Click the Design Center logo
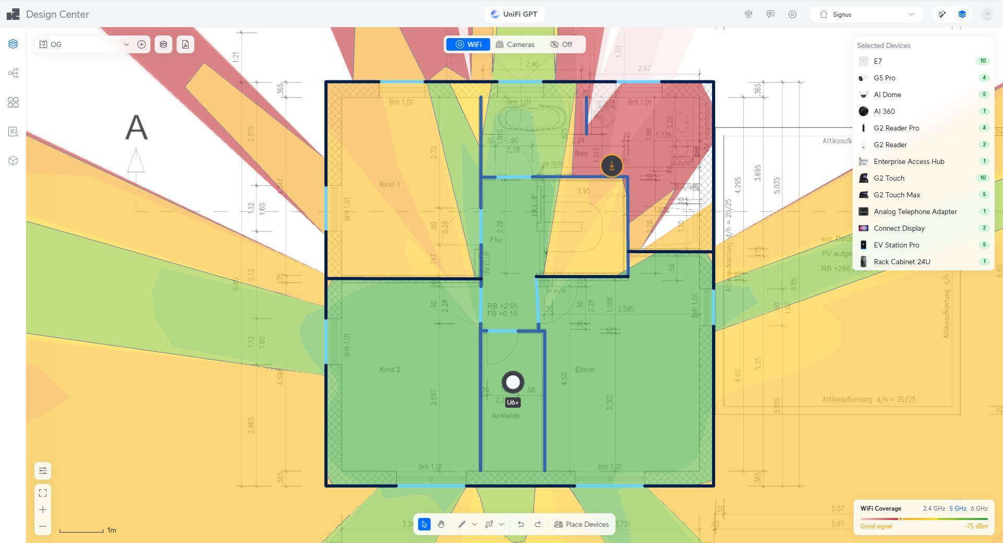This screenshot has width=1003, height=543. click(13, 14)
